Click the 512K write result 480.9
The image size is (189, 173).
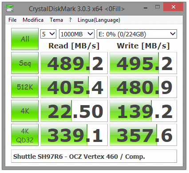[x=143, y=87]
